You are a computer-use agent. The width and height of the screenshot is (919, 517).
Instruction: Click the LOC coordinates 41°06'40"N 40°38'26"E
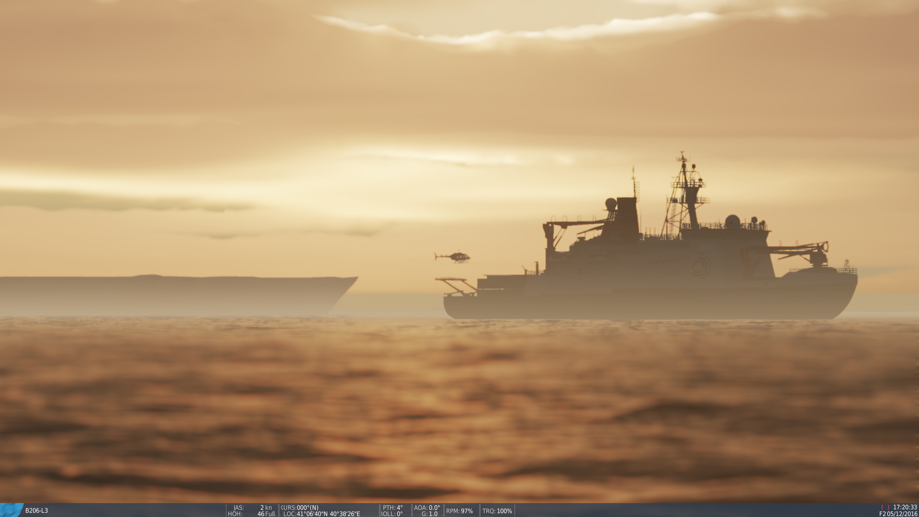pyautogui.click(x=322, y=514)
